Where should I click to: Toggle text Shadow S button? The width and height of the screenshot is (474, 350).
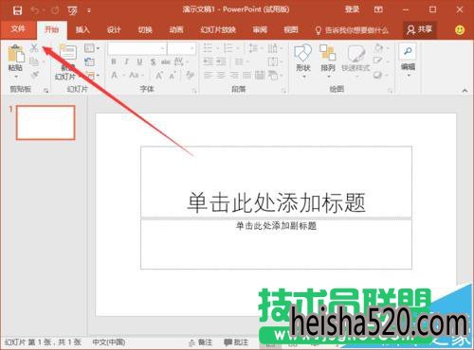coord(153,61)
